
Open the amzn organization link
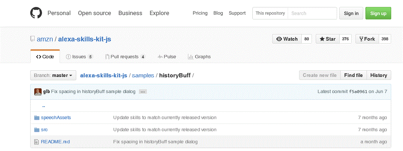coord(45,39)
